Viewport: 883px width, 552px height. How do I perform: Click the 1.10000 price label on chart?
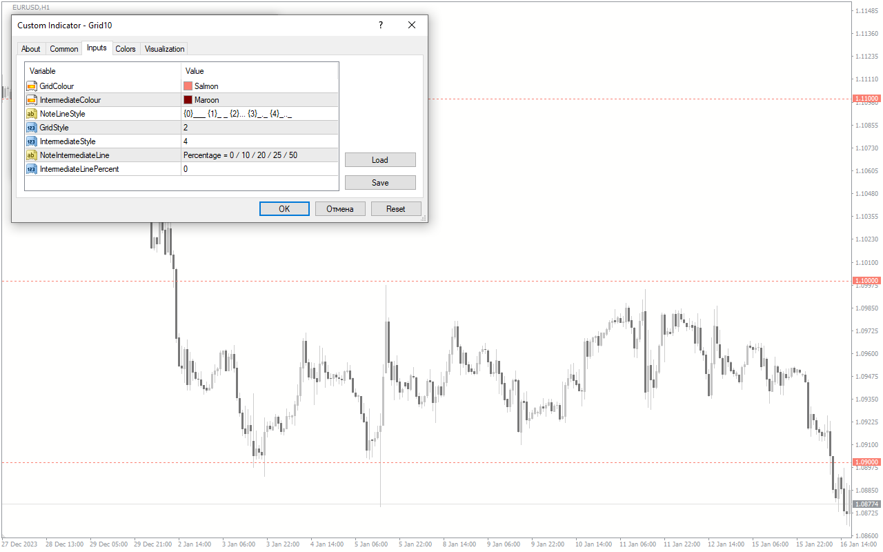(x=866, y=281)
